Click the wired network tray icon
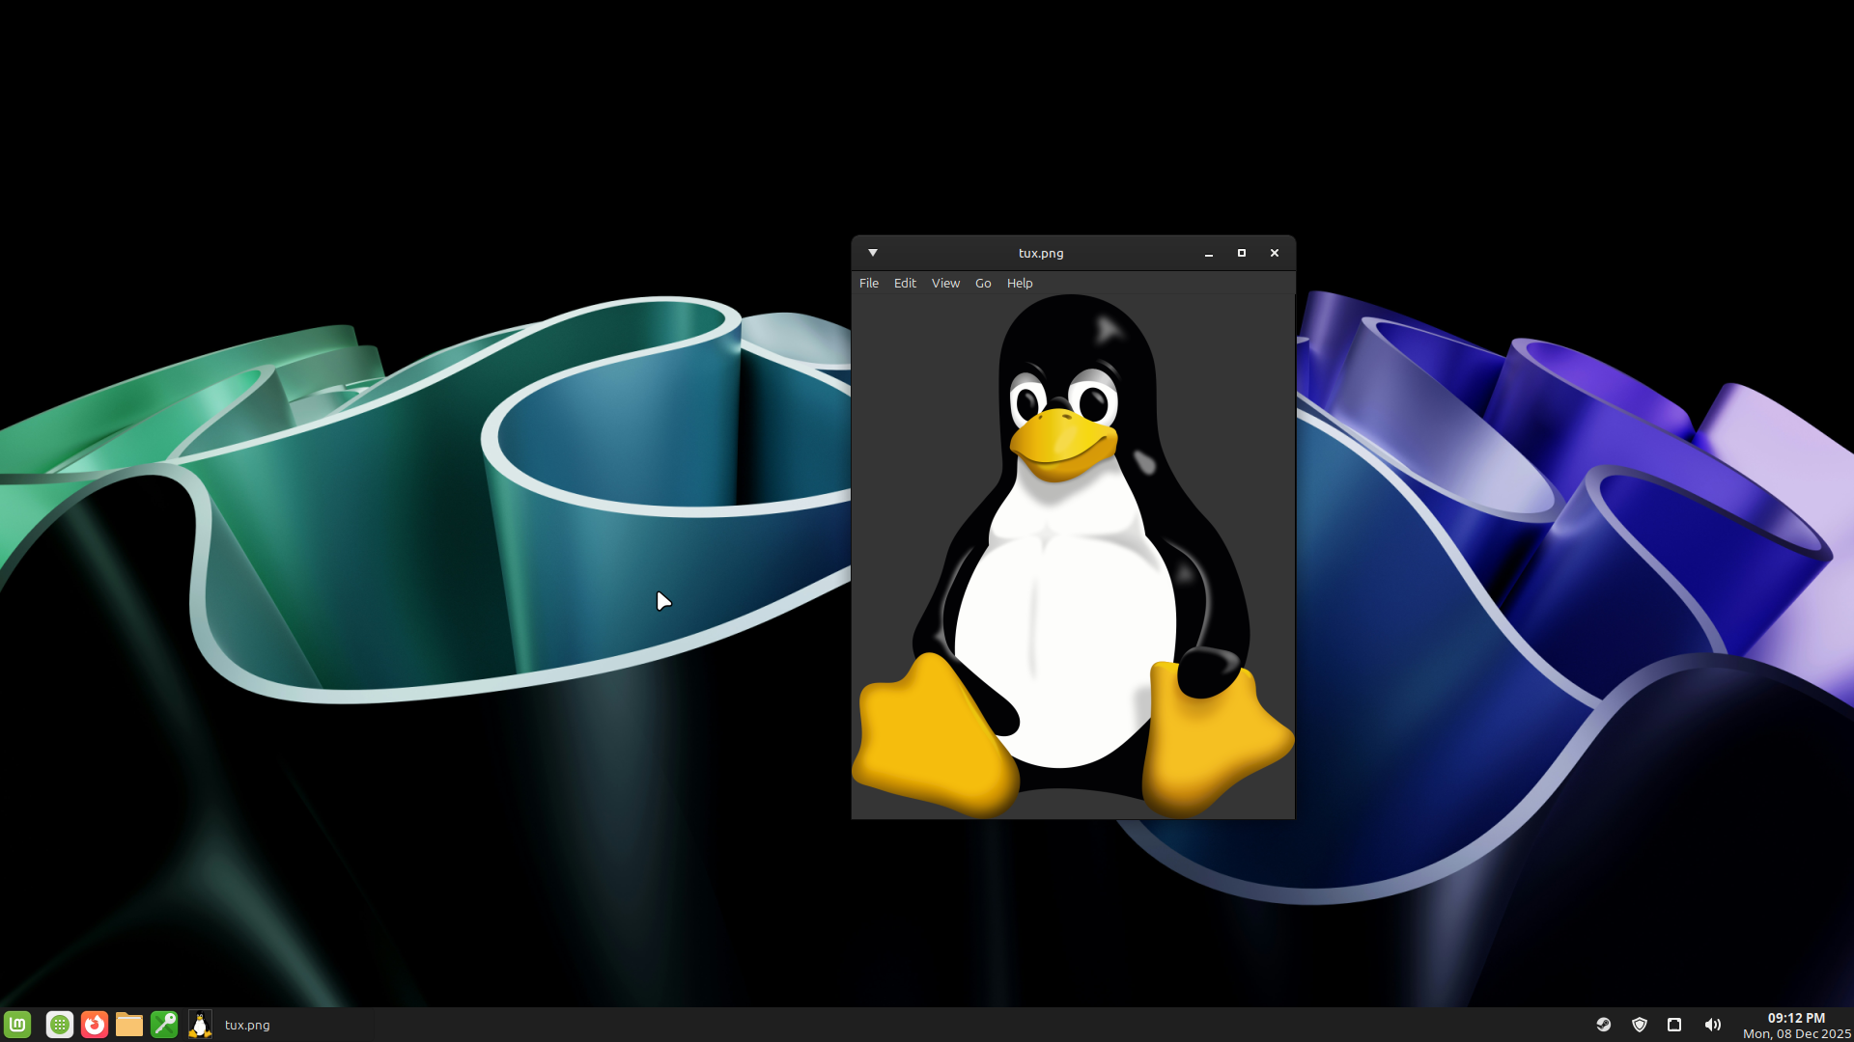The width and height of the screenshot is (1854, 1042). 1674,1025
